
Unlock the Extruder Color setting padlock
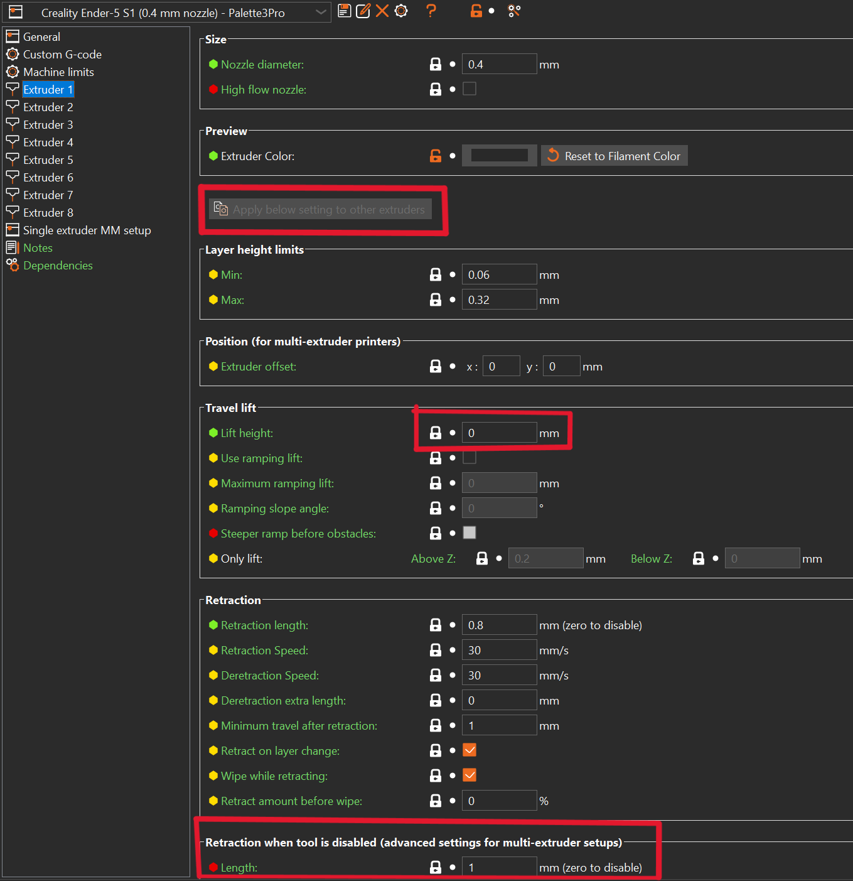click(x=435, y=155)
